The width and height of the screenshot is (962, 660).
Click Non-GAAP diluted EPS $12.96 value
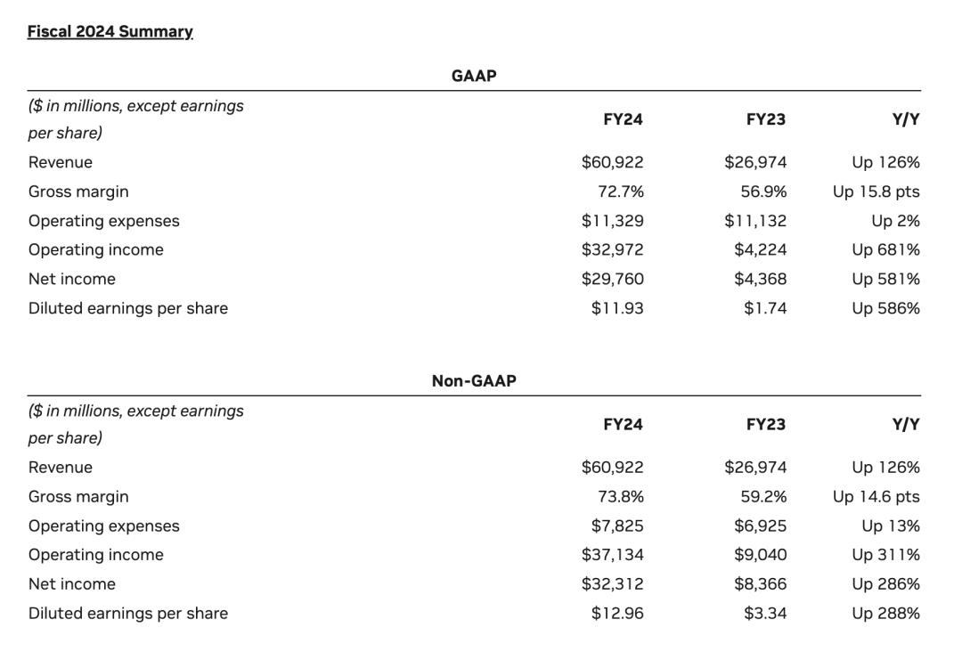[617, 613]
